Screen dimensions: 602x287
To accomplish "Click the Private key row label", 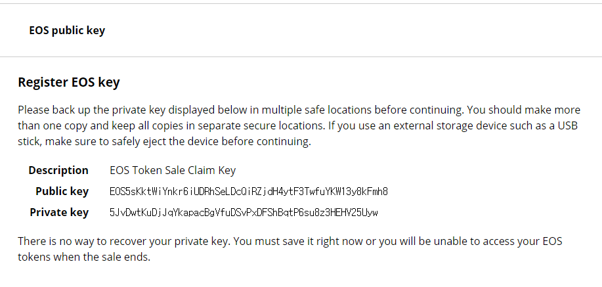I will point(59,212).
